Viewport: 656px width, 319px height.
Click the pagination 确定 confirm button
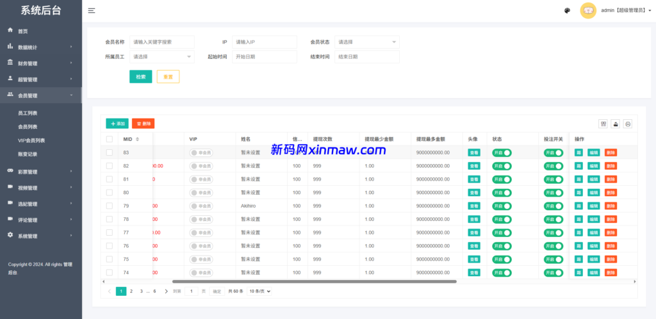217,291
